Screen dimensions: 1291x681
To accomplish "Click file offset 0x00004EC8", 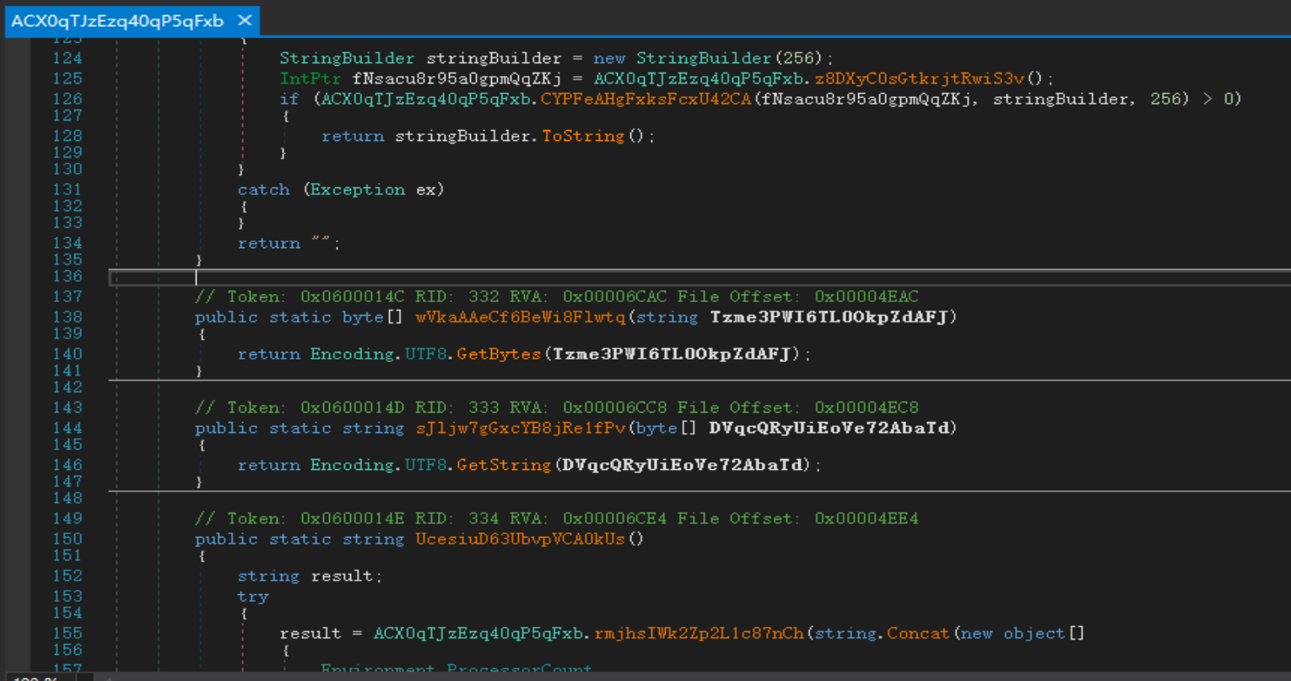I will coord(867,408).
